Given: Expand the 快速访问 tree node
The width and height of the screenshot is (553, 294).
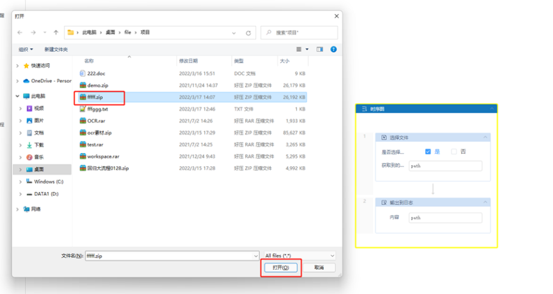Looking at the screenshot, I should coord(17,65).
